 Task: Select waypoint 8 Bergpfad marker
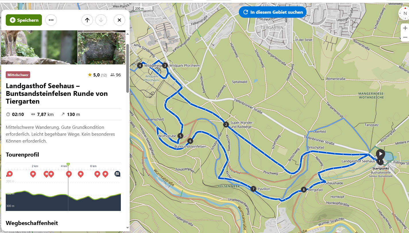304,189
